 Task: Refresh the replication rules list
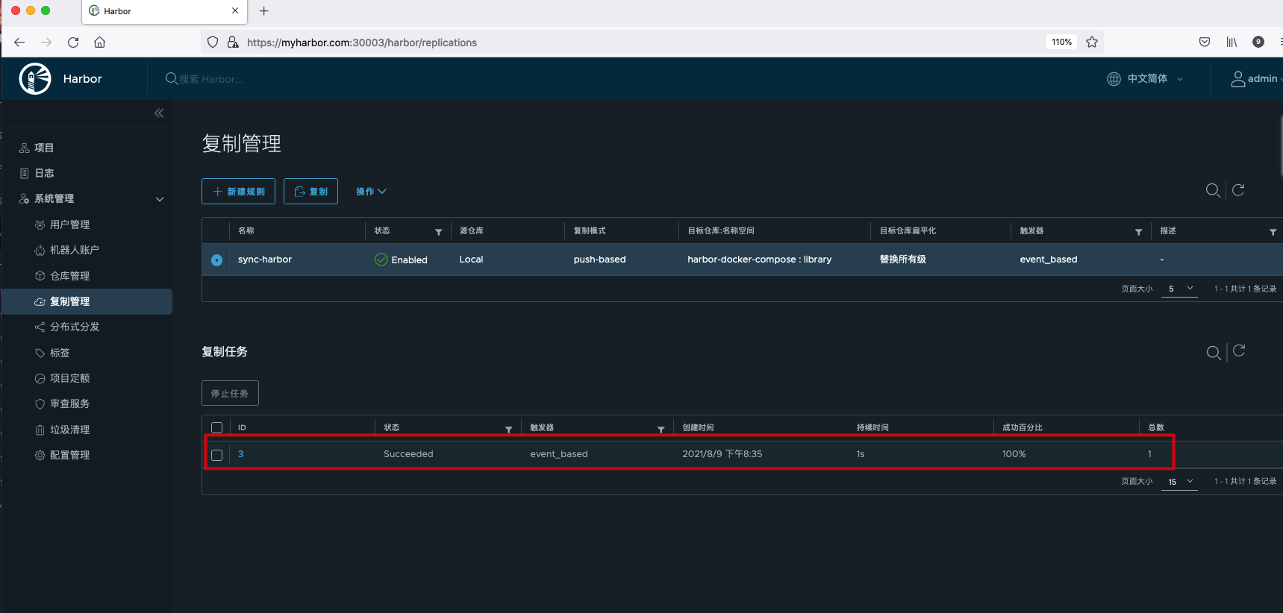coord(1238,190)
